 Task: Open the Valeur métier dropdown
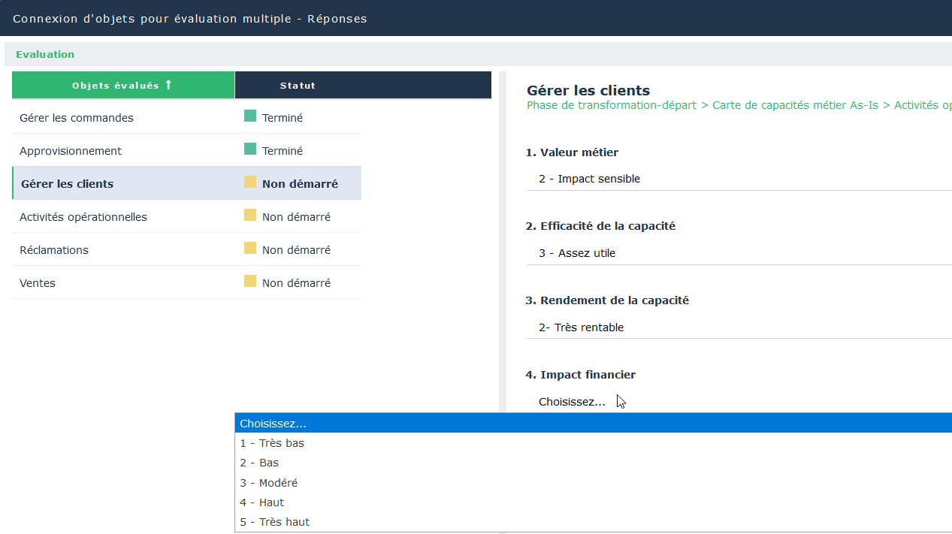(736, 179)
